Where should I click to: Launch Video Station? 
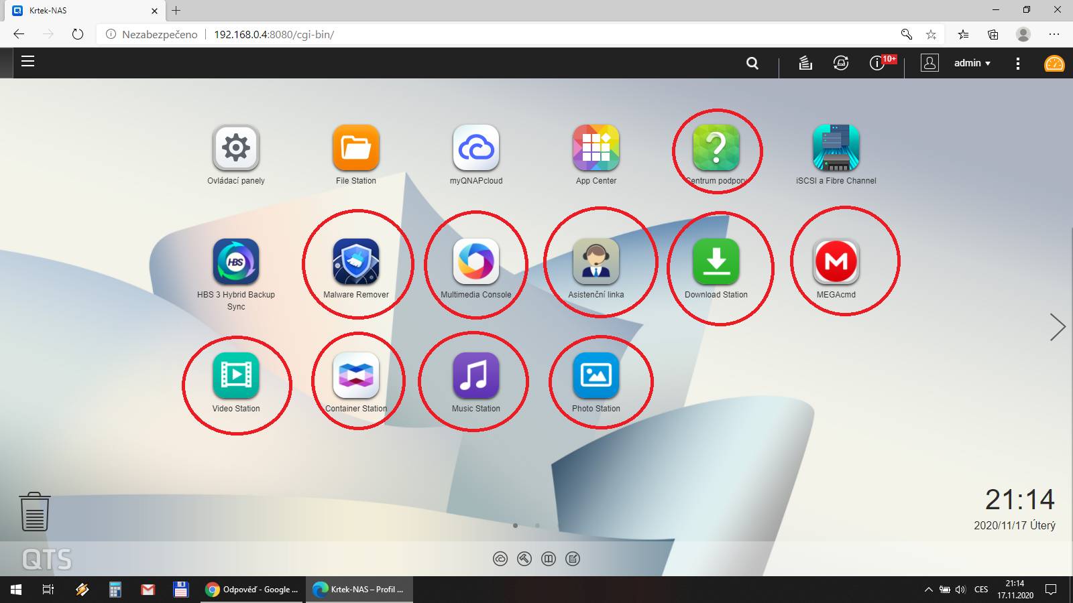click(236, 375)
